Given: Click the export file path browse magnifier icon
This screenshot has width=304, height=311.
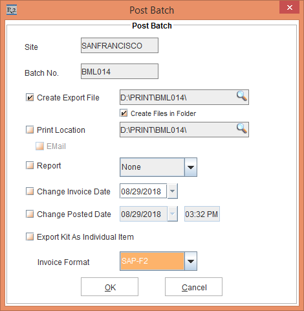Looking at the screenshot, I should pyautogui.click(x=241, y=96).
